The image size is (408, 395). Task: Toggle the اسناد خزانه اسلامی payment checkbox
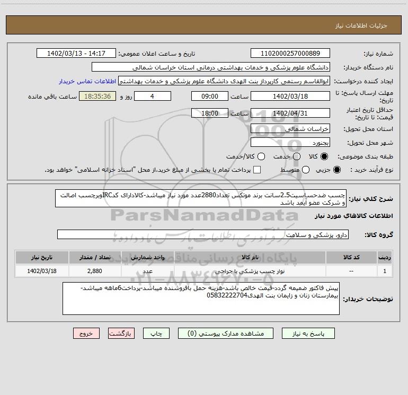[x=257, y=170]
